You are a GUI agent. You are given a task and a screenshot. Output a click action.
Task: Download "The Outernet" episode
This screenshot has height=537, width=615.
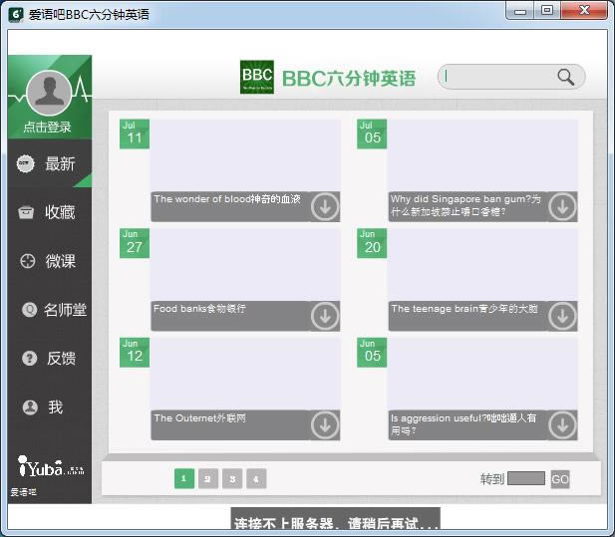point(324,424)
